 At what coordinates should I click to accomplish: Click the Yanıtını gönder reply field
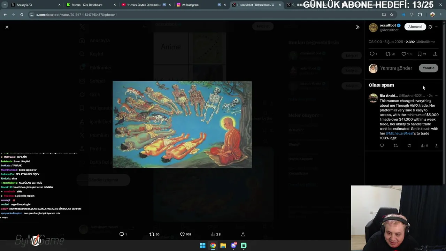396,68
